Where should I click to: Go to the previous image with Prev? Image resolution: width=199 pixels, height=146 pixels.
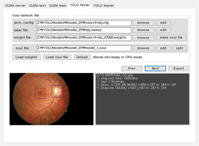(x=132, y=68)
